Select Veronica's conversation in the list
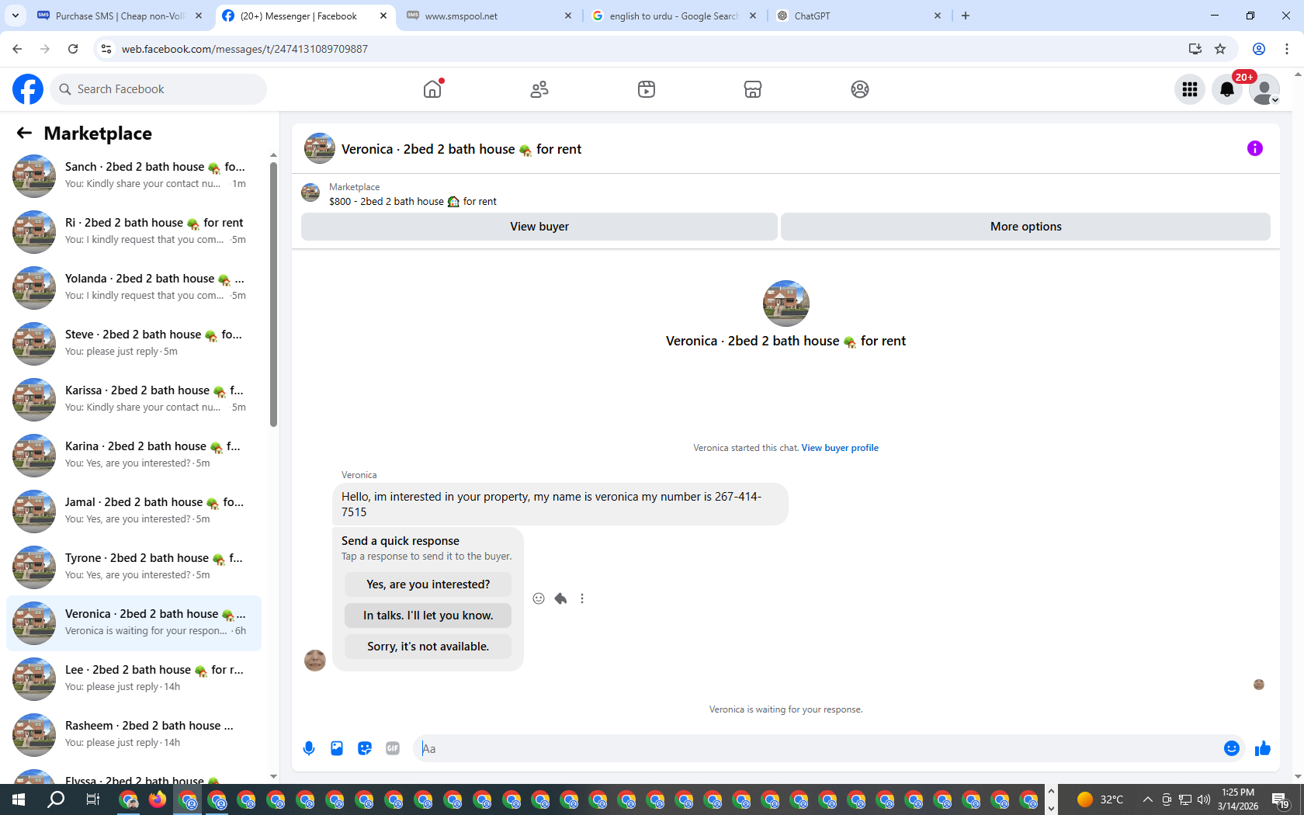Viewport: 1304px width, 815px height. click(134, 623)
